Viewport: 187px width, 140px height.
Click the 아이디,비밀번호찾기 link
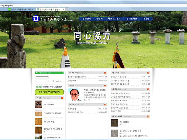56,87
